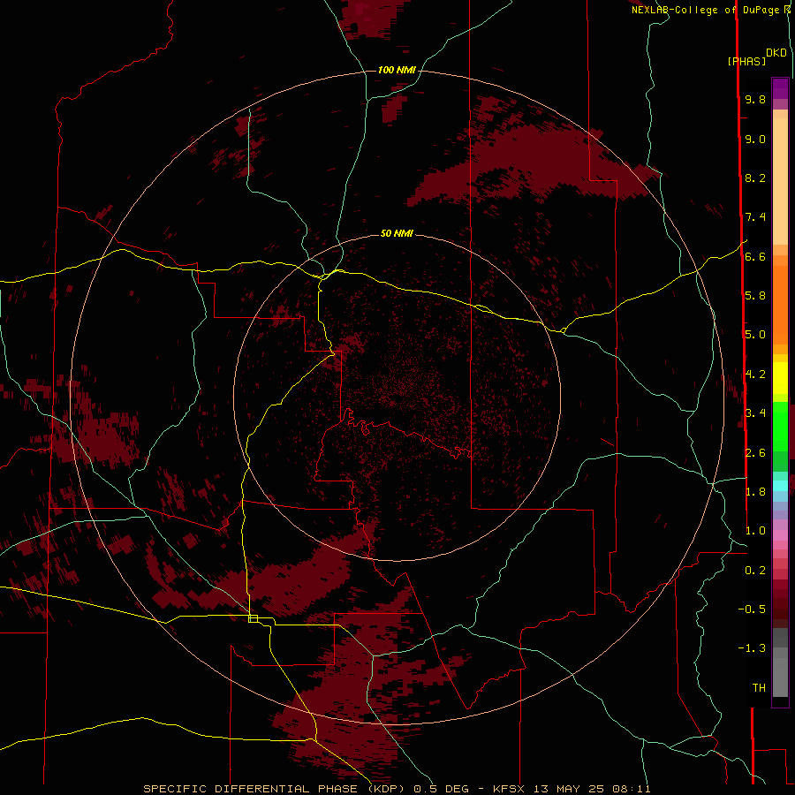Click the bright green swatch on the color bar
795x795 pixels.
click(780, 426)
